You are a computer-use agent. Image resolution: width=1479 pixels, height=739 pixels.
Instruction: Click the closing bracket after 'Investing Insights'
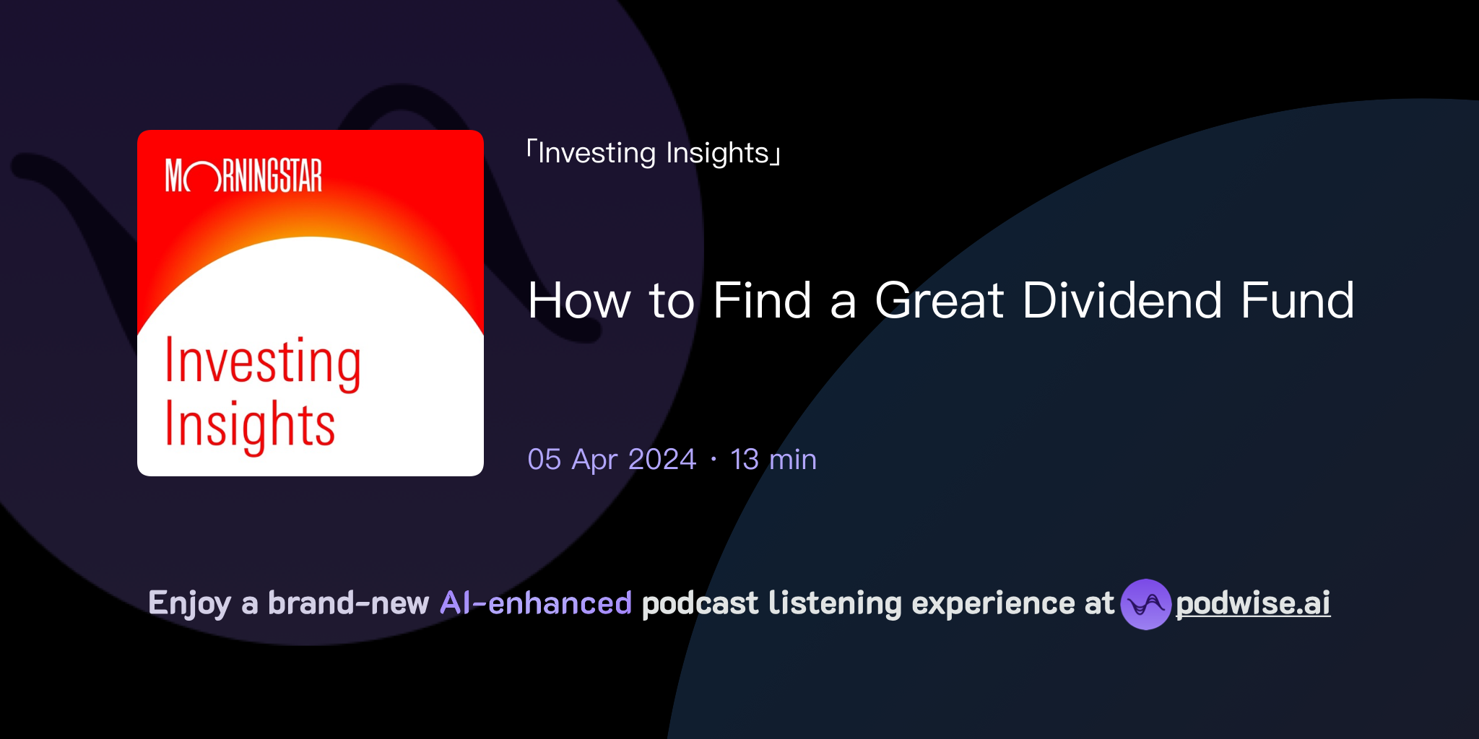click(x=776, y=154)
